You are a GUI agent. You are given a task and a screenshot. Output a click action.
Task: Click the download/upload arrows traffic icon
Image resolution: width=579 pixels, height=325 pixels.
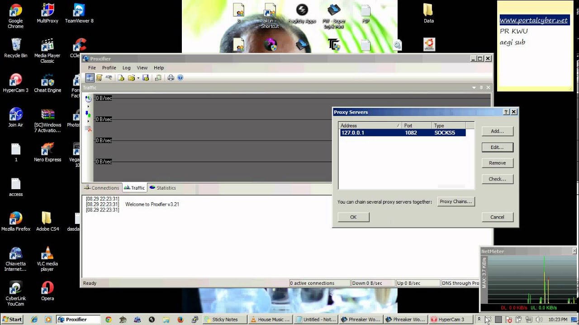[88, 115]
